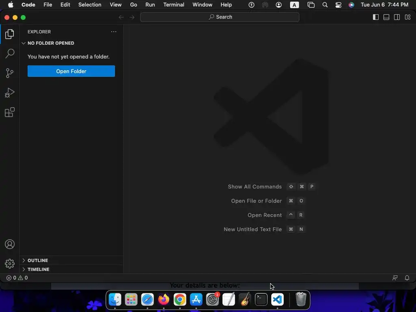Click Show All Commands shortcut hint
This screenshot has height=312, width=416.
pyautogui.click(x=255, y=186)
